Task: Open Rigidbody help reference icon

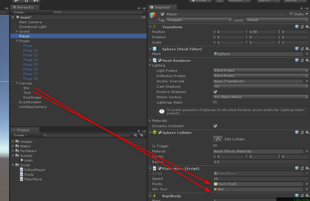Action: pos(296,196)
